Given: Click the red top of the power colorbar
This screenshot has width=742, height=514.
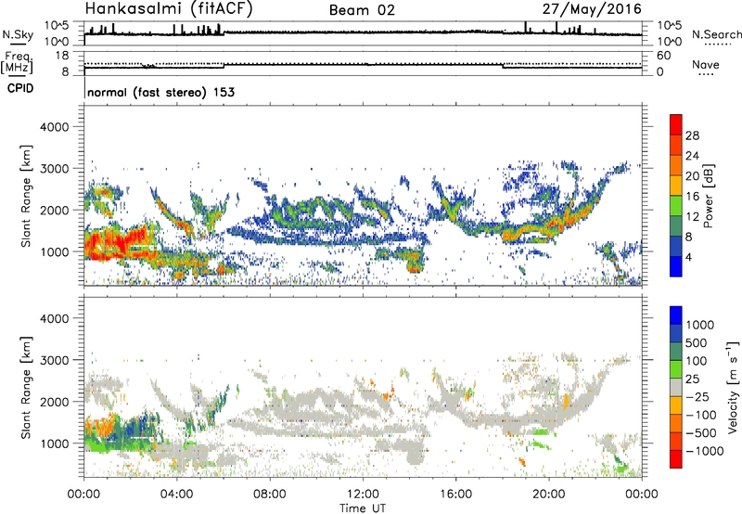Looking at the screenshot, I should pyautogui.click(x=676, y=124).
